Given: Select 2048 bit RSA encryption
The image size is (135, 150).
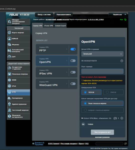Looking at the screenshot, I should [x=113, y=92].
